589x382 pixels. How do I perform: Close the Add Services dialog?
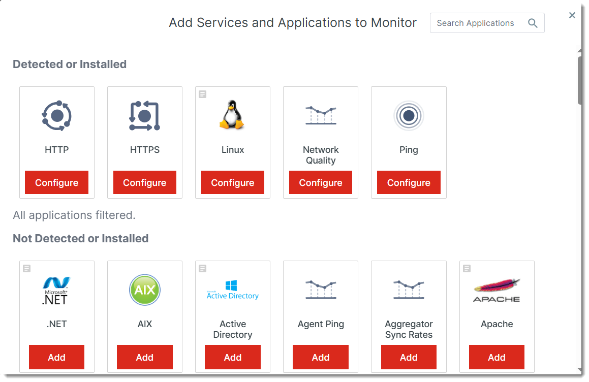(x=572, y=15)
